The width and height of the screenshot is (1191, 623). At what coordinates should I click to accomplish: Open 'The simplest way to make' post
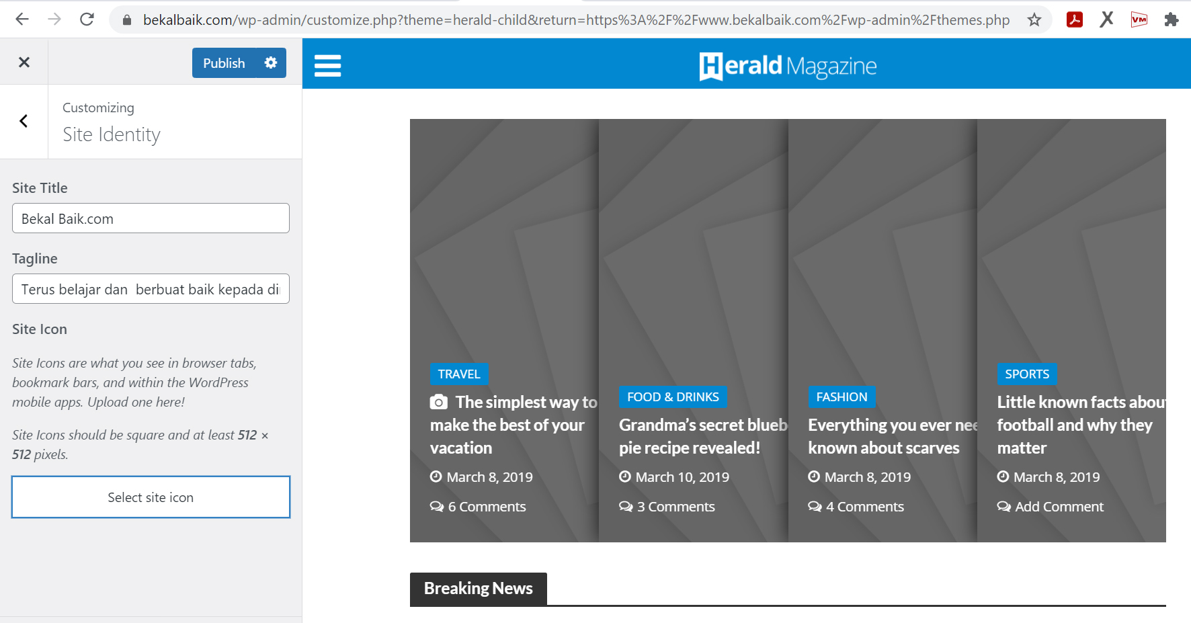point(514,425)
